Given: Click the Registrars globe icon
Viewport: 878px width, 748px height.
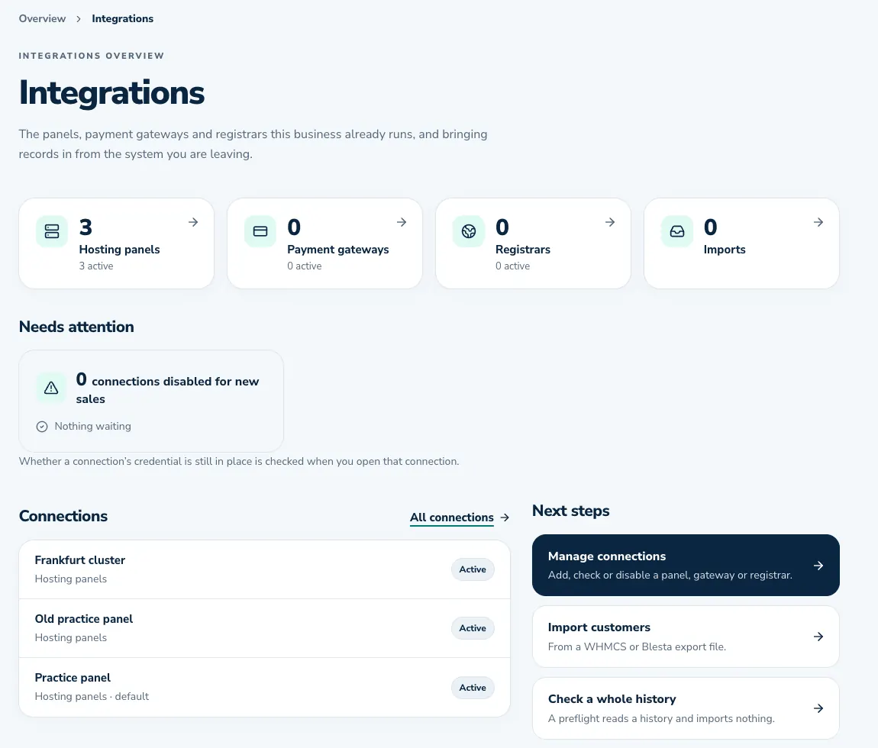Looking at the screenshot, I should (469, 231).
